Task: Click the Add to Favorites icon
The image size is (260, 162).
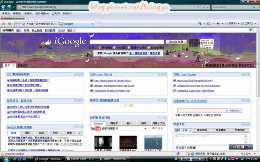Action: coord(10,23)
